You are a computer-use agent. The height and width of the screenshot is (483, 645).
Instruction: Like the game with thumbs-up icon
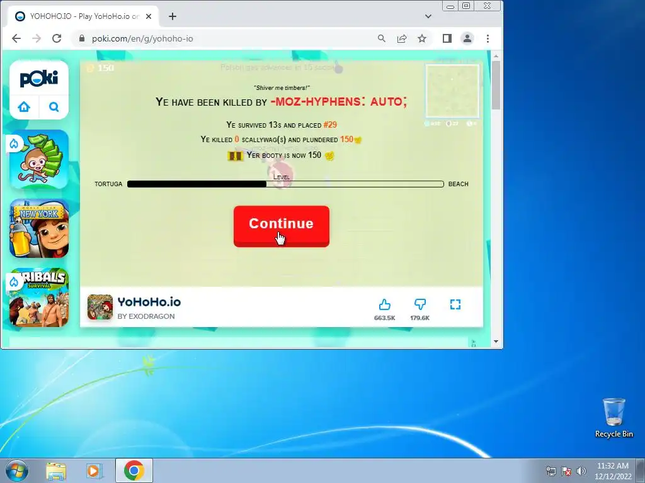[x=385, y=304]
